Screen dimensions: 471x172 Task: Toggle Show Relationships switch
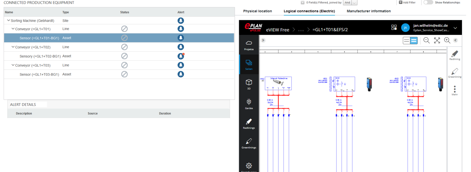pos(428,2)
